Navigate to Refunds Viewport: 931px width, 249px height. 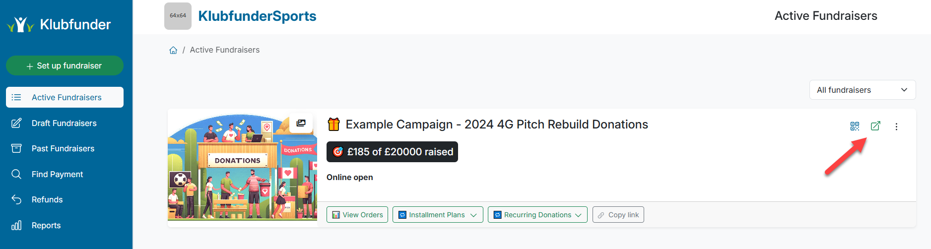coord(47,199)
